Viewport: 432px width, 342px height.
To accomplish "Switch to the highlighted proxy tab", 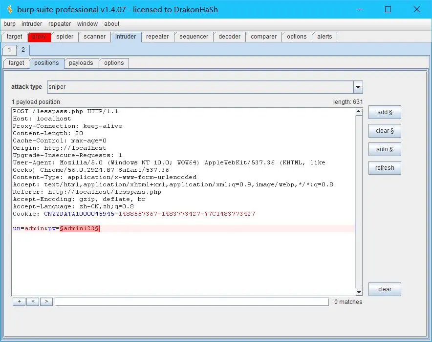I will coord(39,37).
